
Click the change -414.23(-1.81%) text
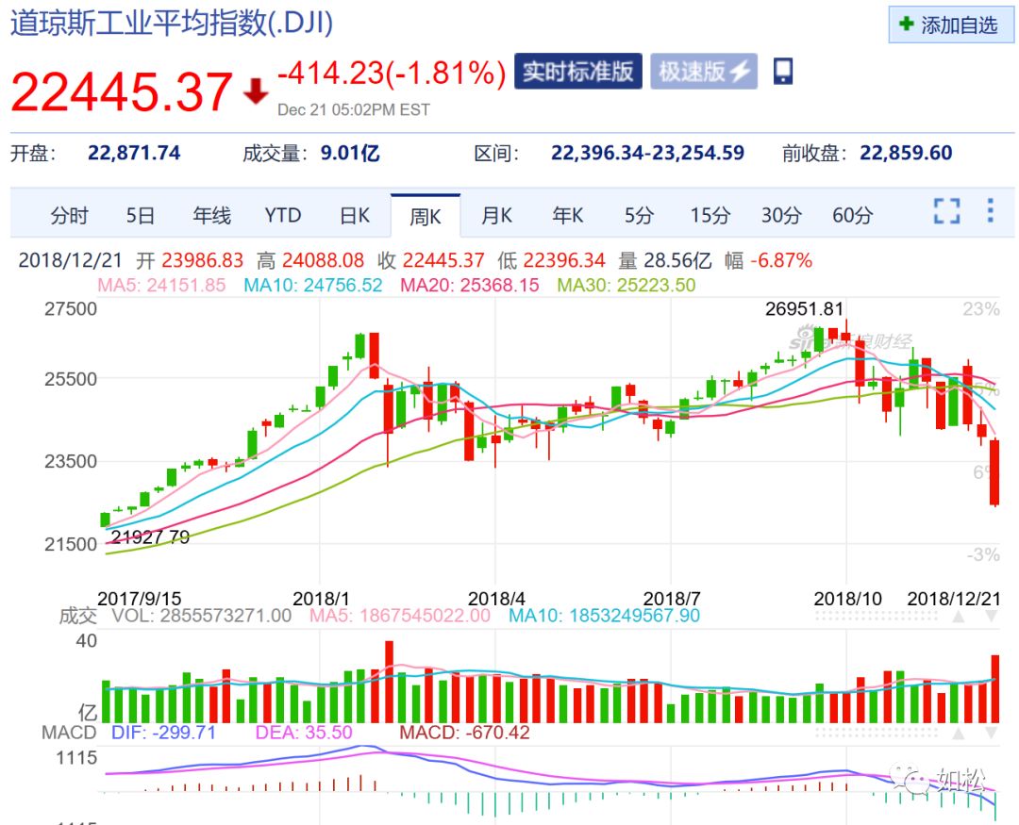[392, 73]
